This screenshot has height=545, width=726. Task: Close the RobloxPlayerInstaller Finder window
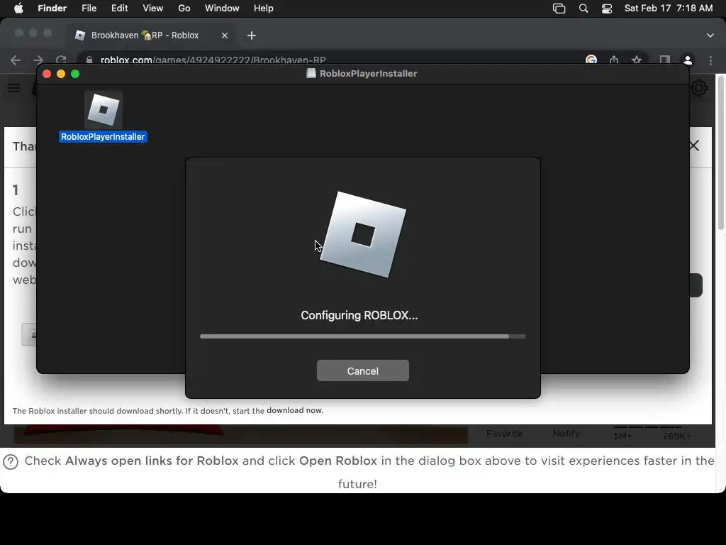[47, 74]
